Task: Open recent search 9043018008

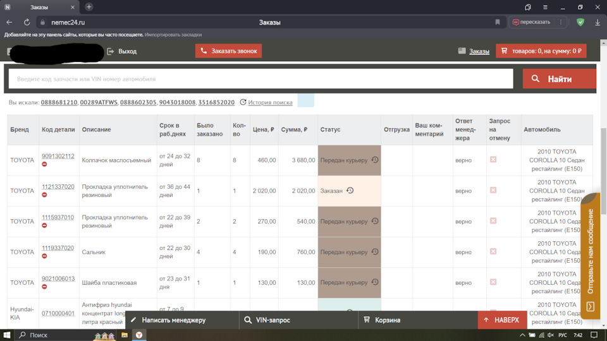Action: [x=177, y=102]
